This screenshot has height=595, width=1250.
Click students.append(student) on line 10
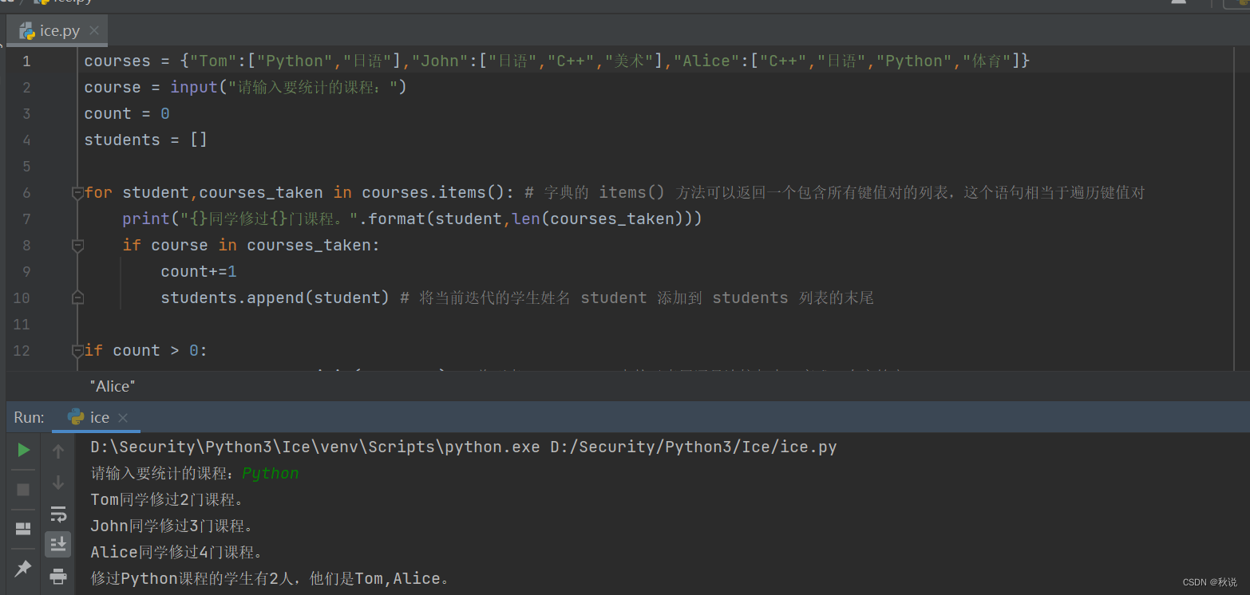click(275, 297)
